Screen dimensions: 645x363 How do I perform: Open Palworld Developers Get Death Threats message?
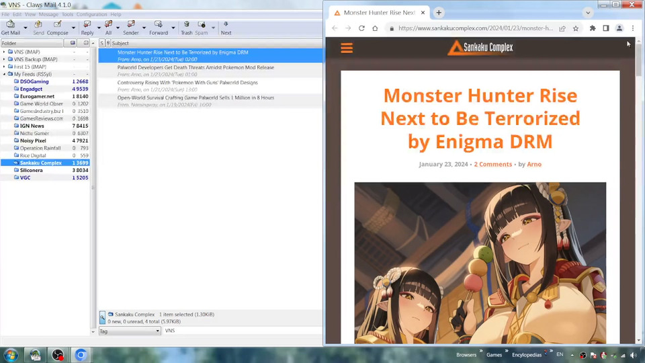210,71
